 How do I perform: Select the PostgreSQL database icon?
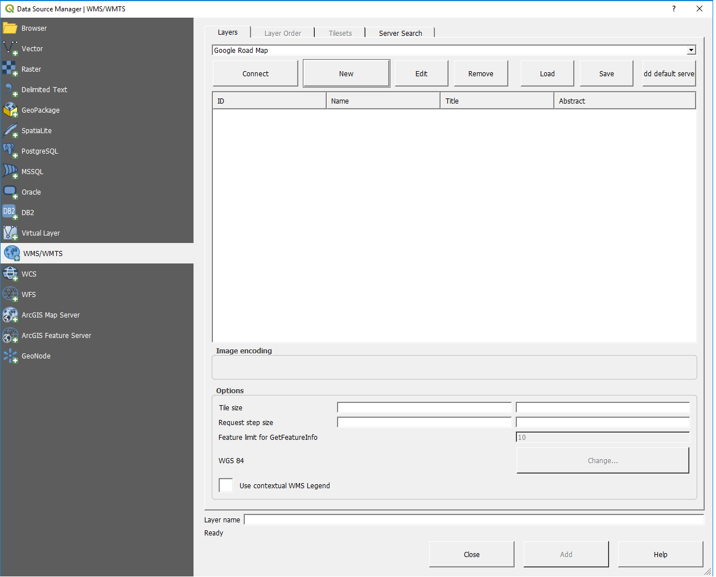[10, 151]
